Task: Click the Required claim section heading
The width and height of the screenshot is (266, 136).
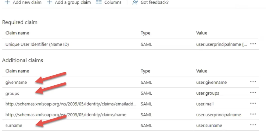Action: pyautogui.click(x=20, y=22)
